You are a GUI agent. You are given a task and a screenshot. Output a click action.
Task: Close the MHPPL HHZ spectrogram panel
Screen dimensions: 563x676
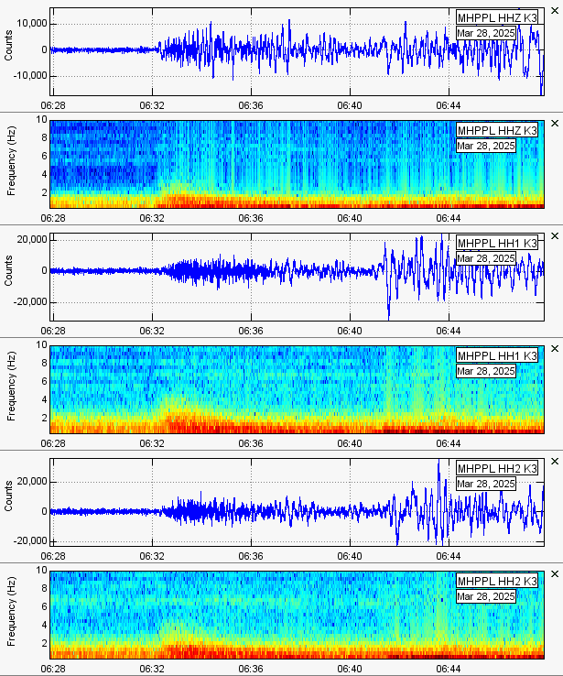(x=554, y=123)
